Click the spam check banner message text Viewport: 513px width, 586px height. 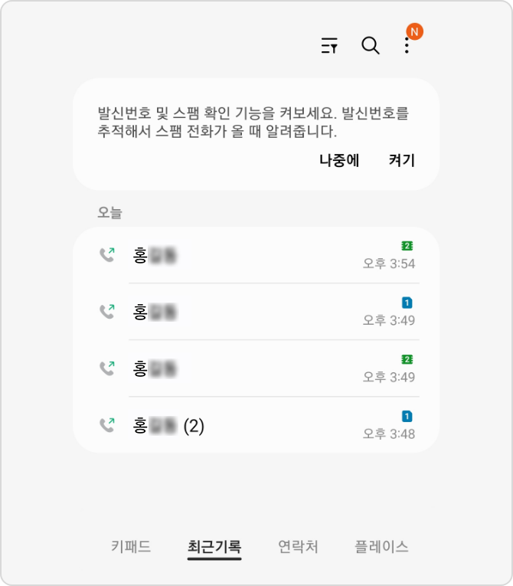pyautogui.click(x=253, y=123)
